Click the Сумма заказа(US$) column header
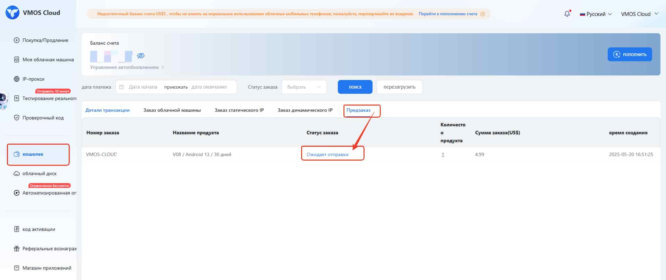 497,133
